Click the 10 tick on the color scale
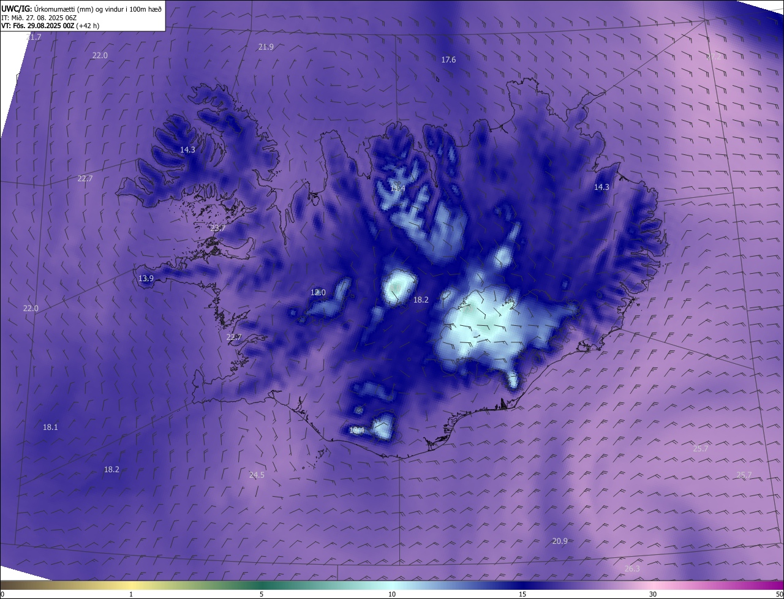This screenshot has height=599, width=784. (x=392, y=594)
